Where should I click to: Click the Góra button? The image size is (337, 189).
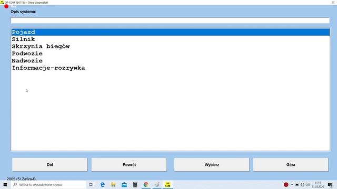point(291,164)
